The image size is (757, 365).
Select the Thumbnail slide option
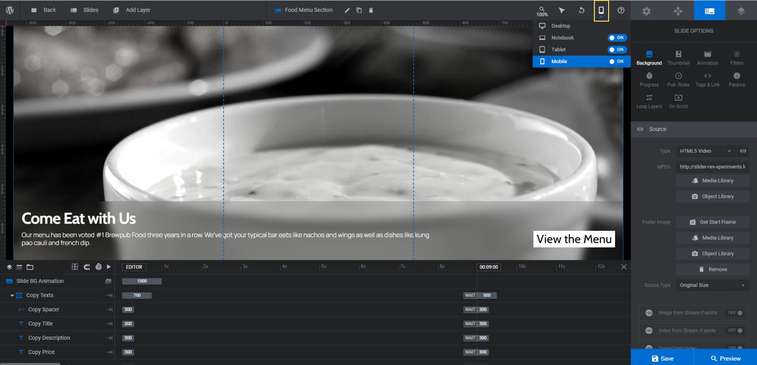point(678,58)
